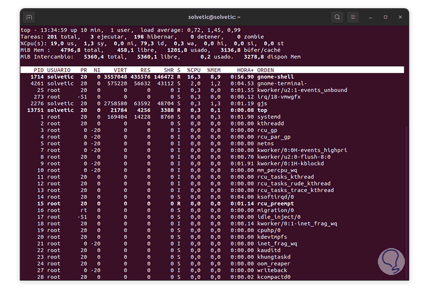The width and height of the screenshot is (429, 291).
Task: Select the netns process name
Action: tap(265, 144)
